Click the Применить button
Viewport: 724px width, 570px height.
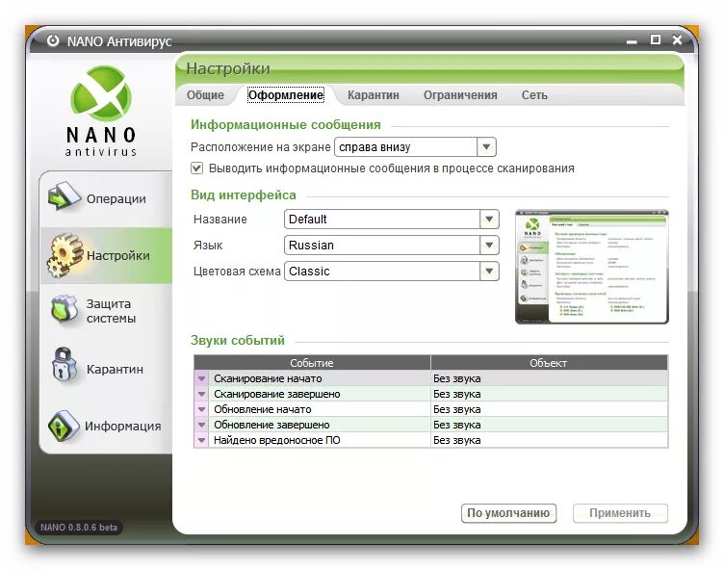(620, 513)
